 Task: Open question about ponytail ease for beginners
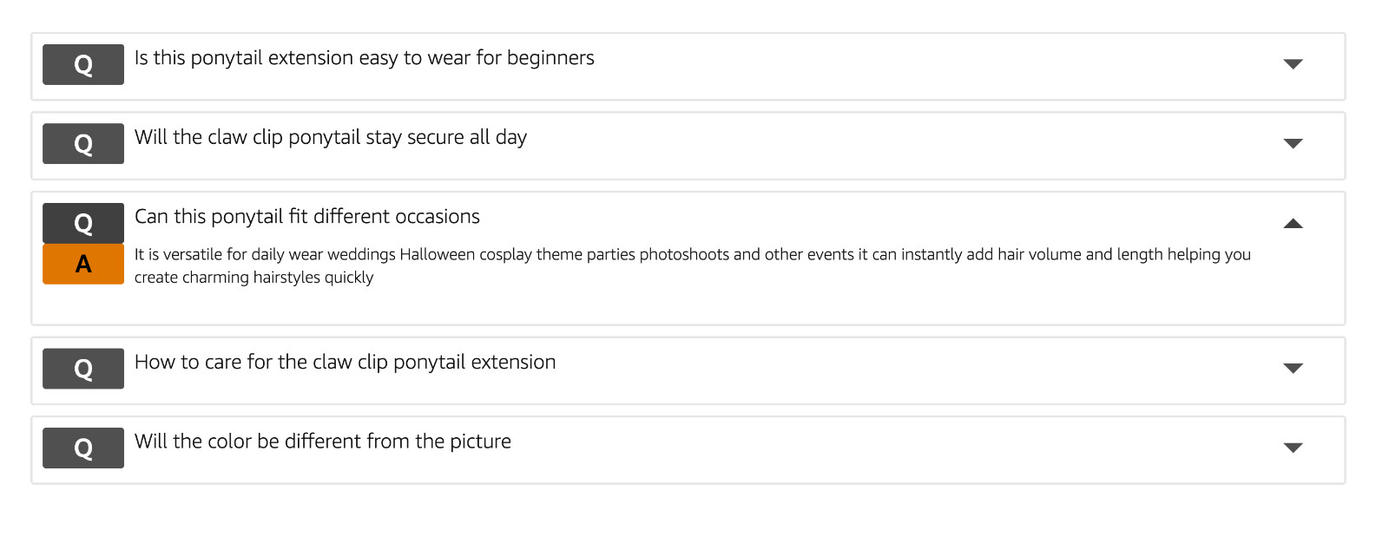pos(365,58)
